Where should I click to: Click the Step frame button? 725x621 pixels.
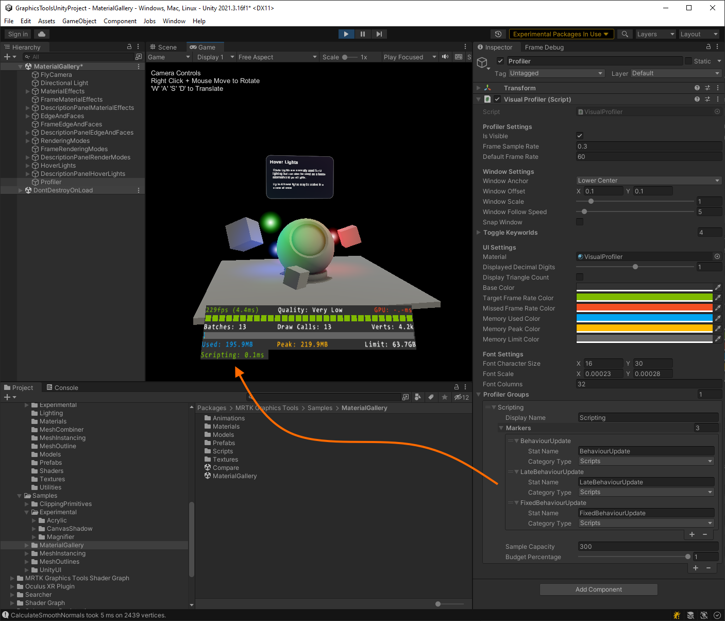coord(379,34)
